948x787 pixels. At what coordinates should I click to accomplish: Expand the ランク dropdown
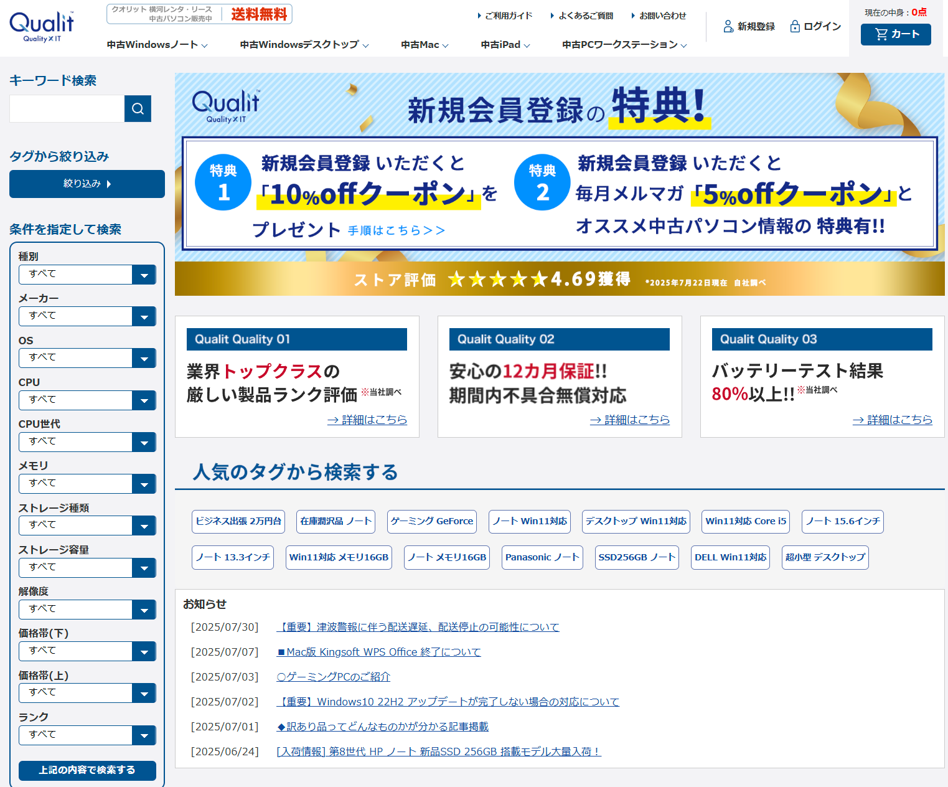point(87,735)
